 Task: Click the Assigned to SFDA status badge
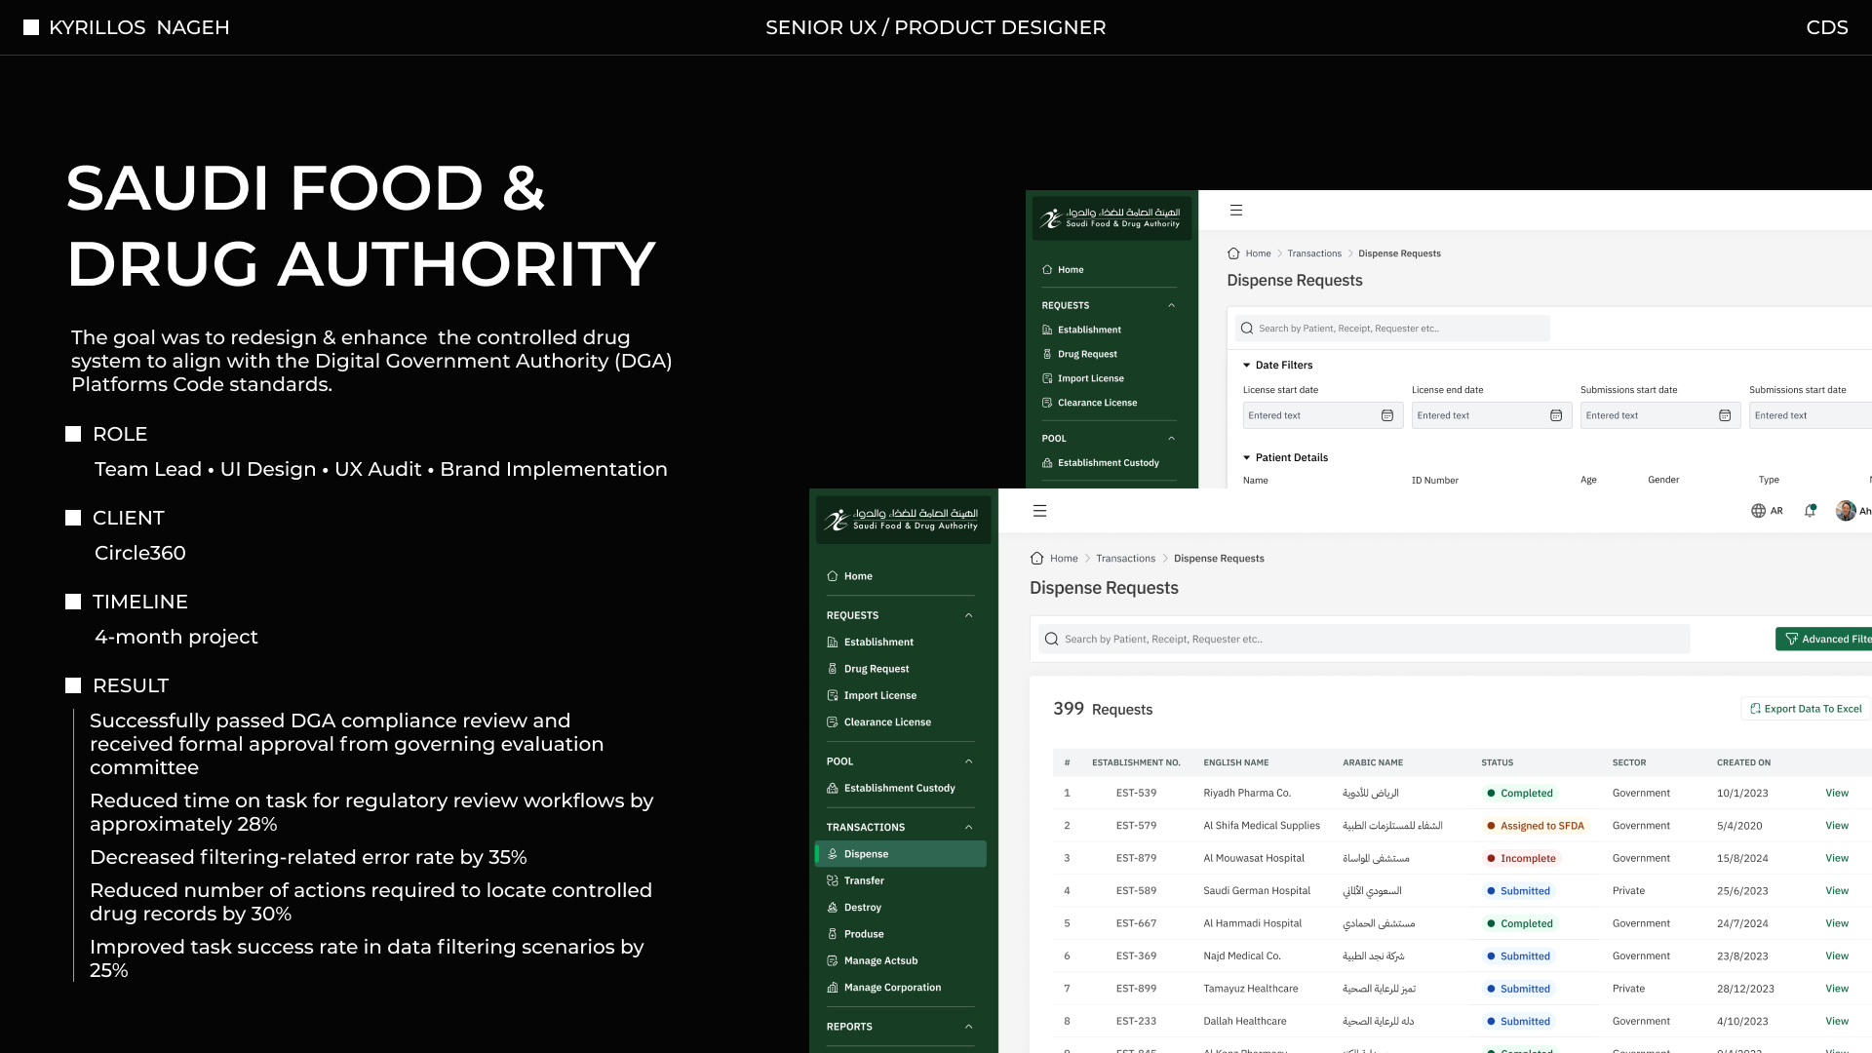point(1536,826)
